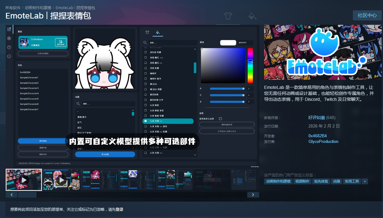Click the 使用系数 icon on CoffeeBean card
This screenshot has height=218, width=383.
[x=61, y=42]
